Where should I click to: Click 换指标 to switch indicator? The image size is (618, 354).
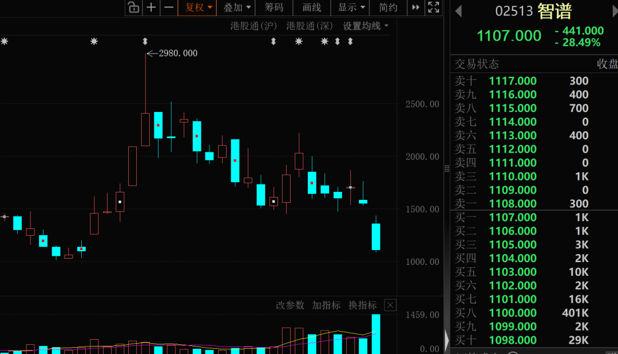pos(363,305)
